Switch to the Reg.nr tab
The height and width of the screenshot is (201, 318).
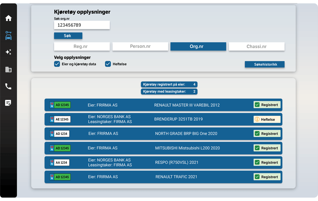[82, 46]
